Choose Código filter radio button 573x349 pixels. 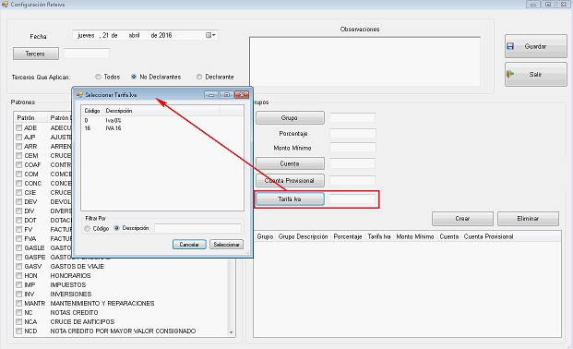click(87, 228)
